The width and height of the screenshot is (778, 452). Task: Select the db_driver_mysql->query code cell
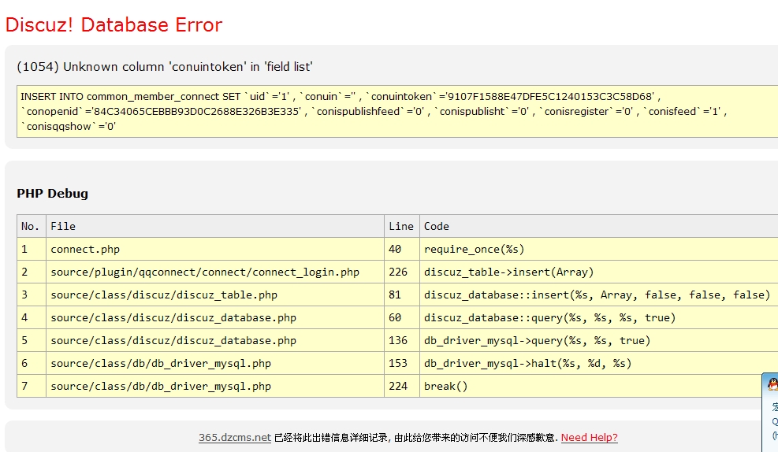599,340
